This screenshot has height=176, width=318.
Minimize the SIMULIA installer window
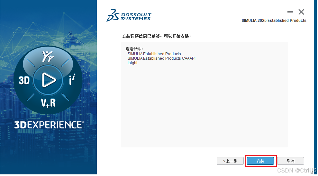(290, 12)
